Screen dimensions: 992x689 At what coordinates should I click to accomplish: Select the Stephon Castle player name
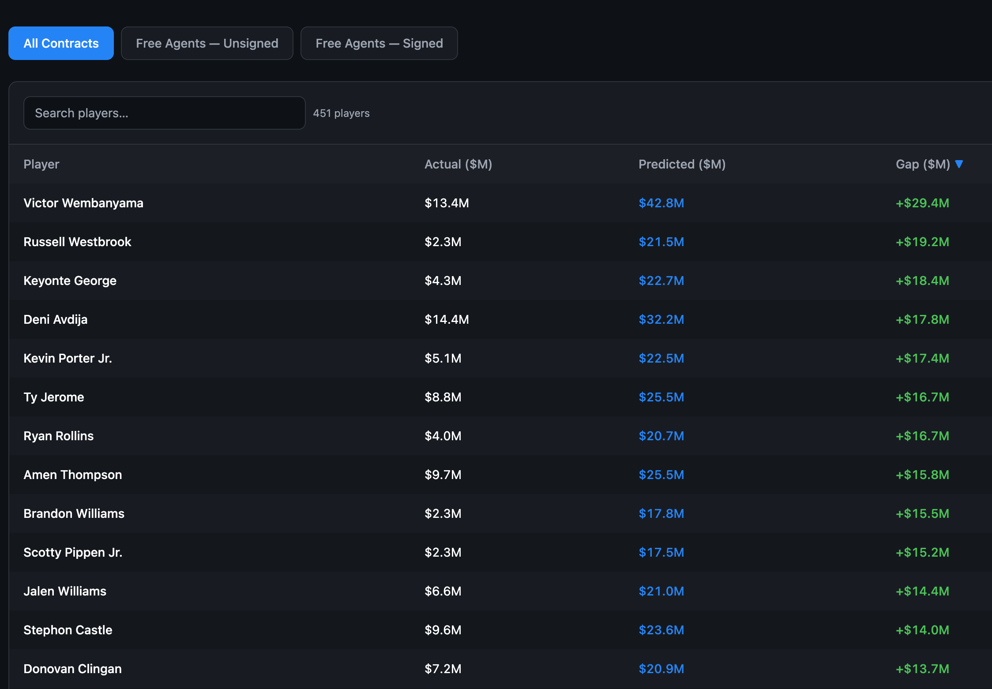[68, 630]
